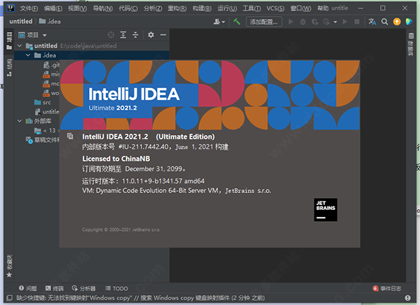Open the profiler dropdown arrow

[335, 22]
